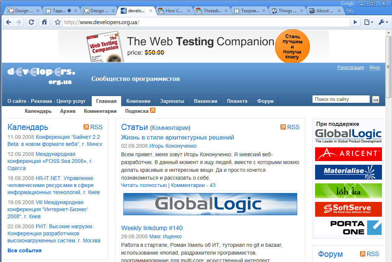This screenshot has width=392, height=262.
Task: Click the 'Поиск по сайту' search field
Action: pos(341,99)
